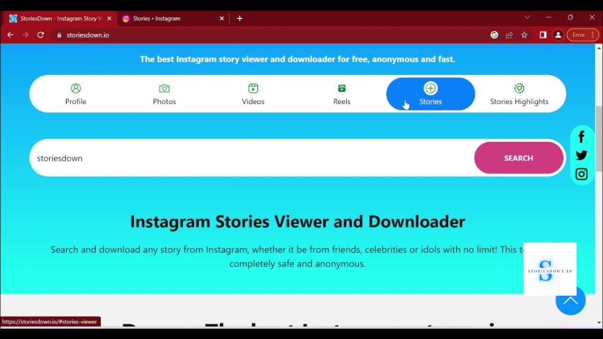
Task: Open the Facebook share icon
Action: click(582, 137)
